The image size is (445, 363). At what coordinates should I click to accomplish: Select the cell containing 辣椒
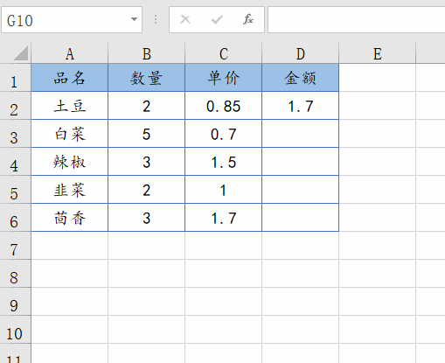click(70, 162)
